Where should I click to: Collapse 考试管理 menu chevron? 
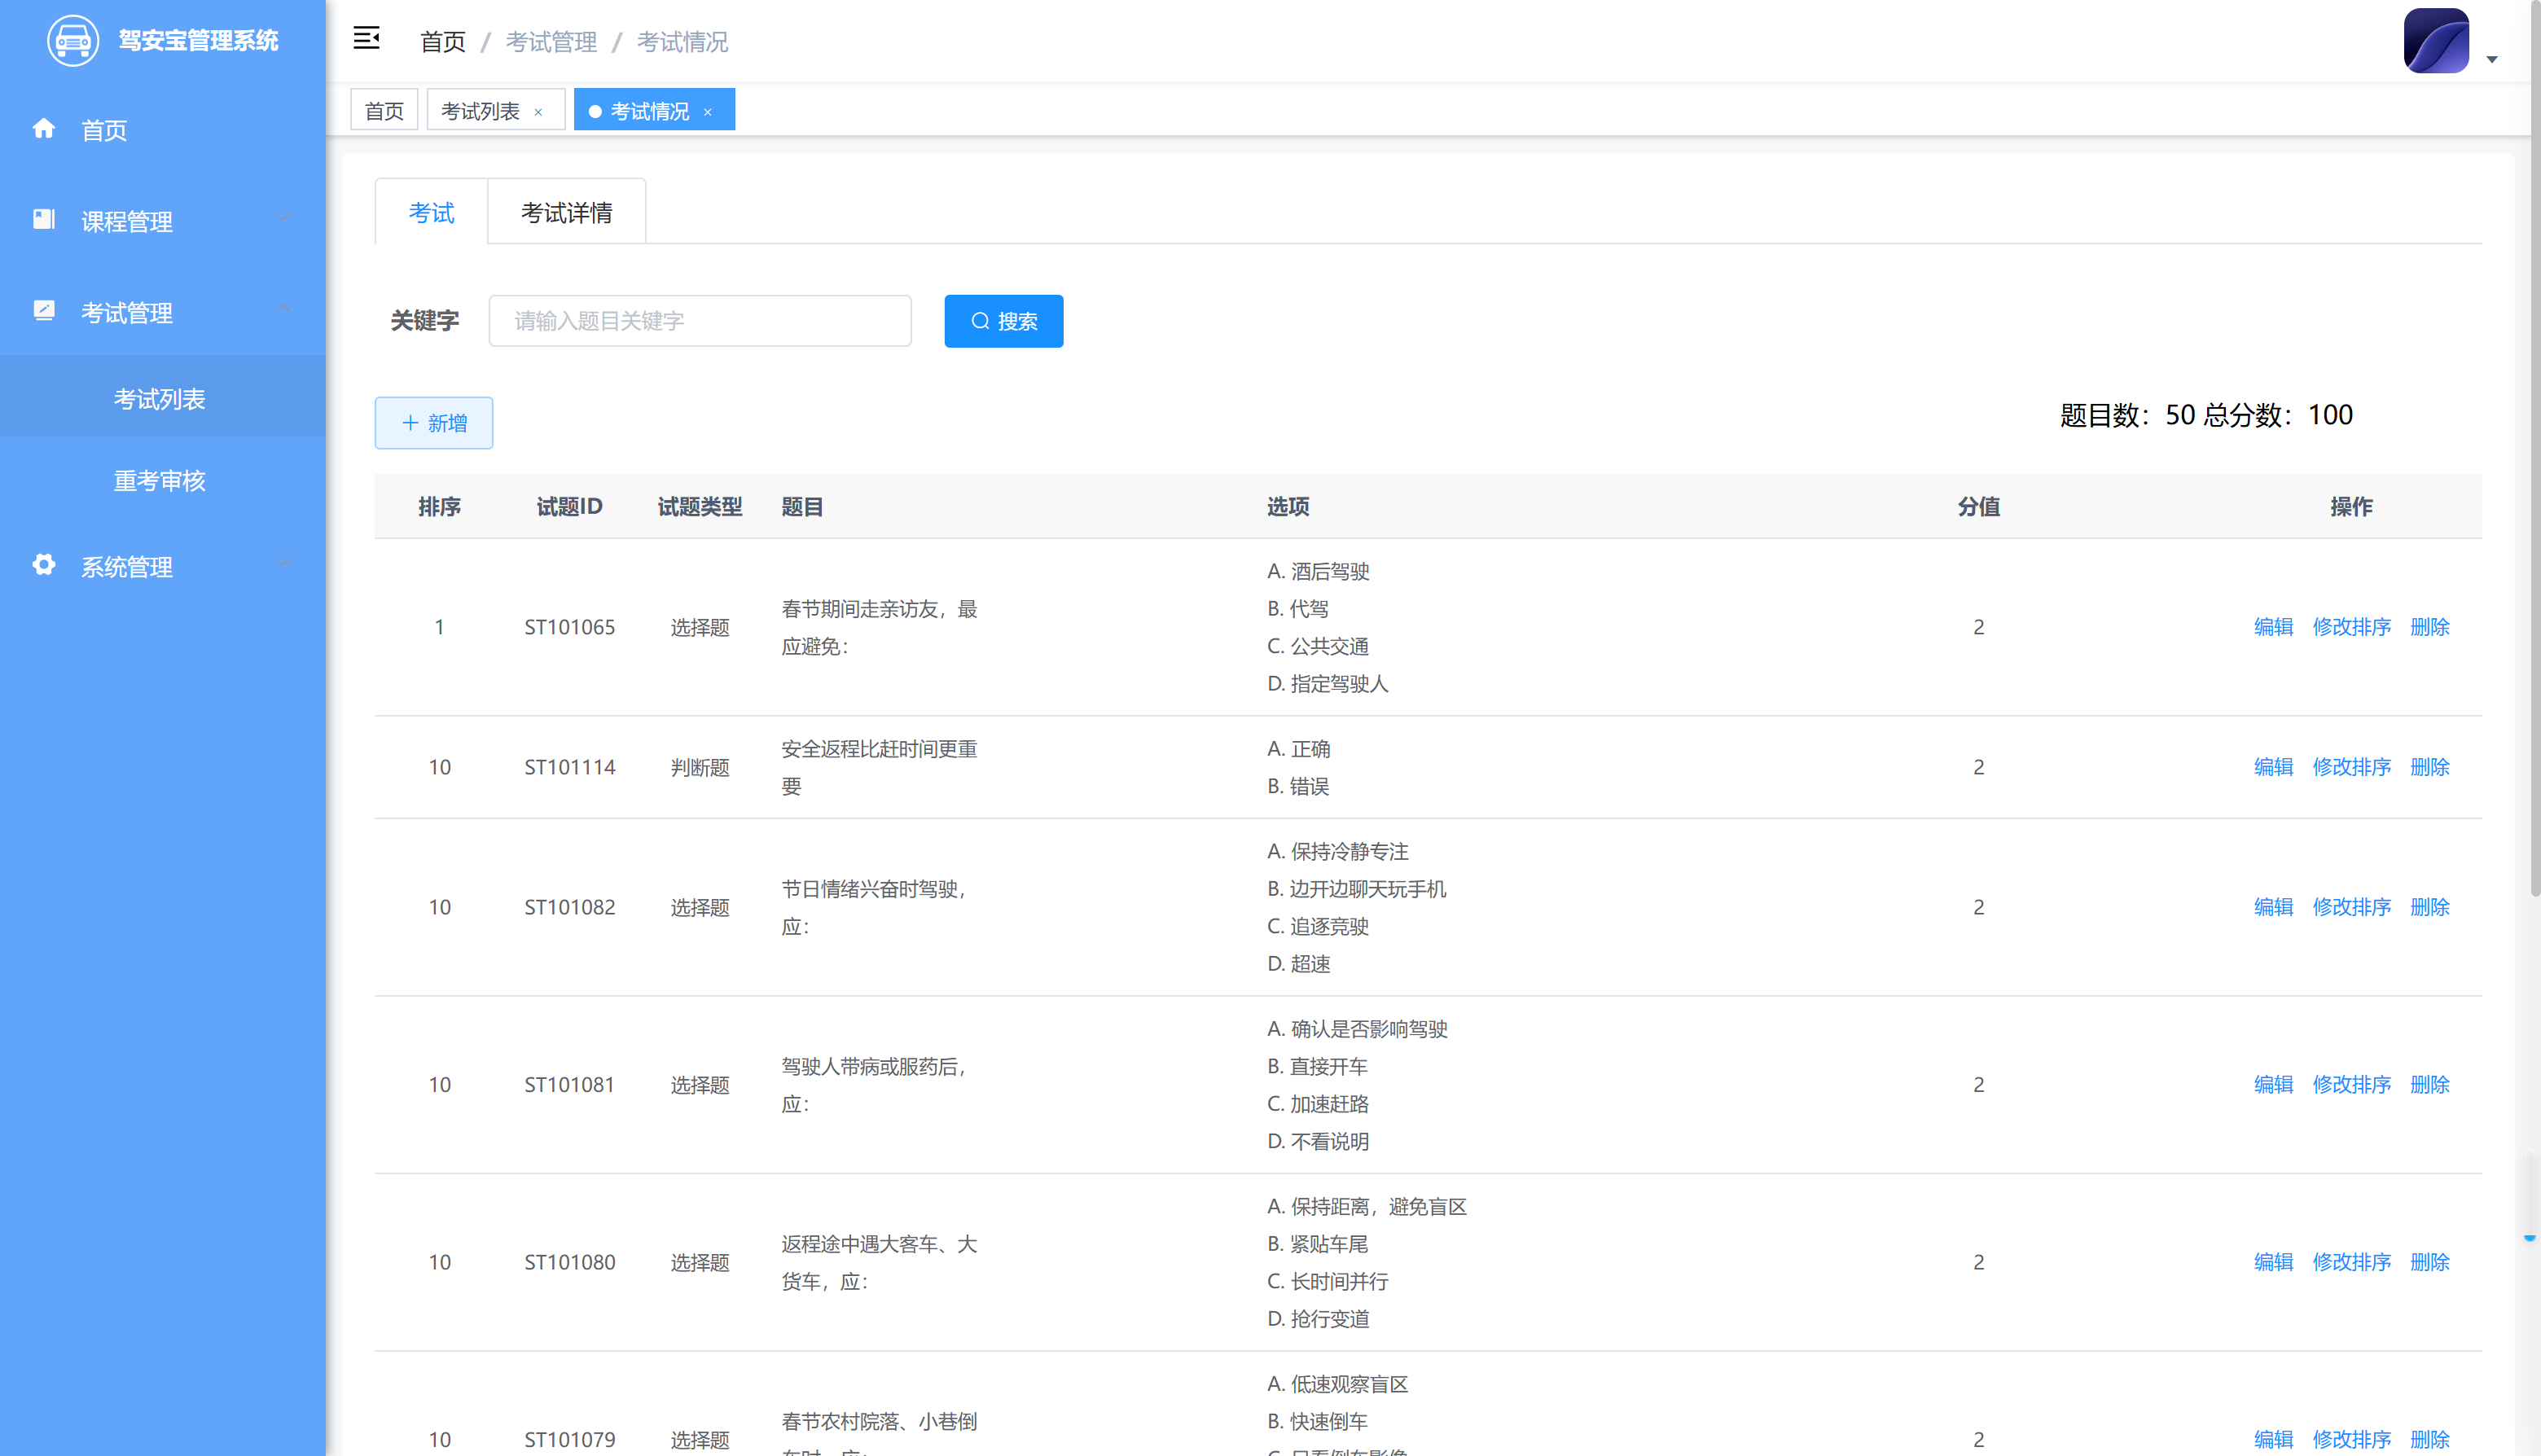[283, 309]
